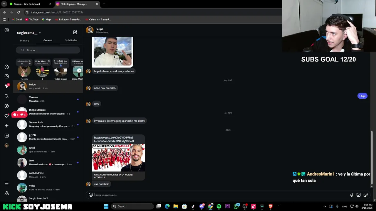This screenshot has width=376, height=211.
Task: Open the Maps bookmark
Action: pos(46,20)
